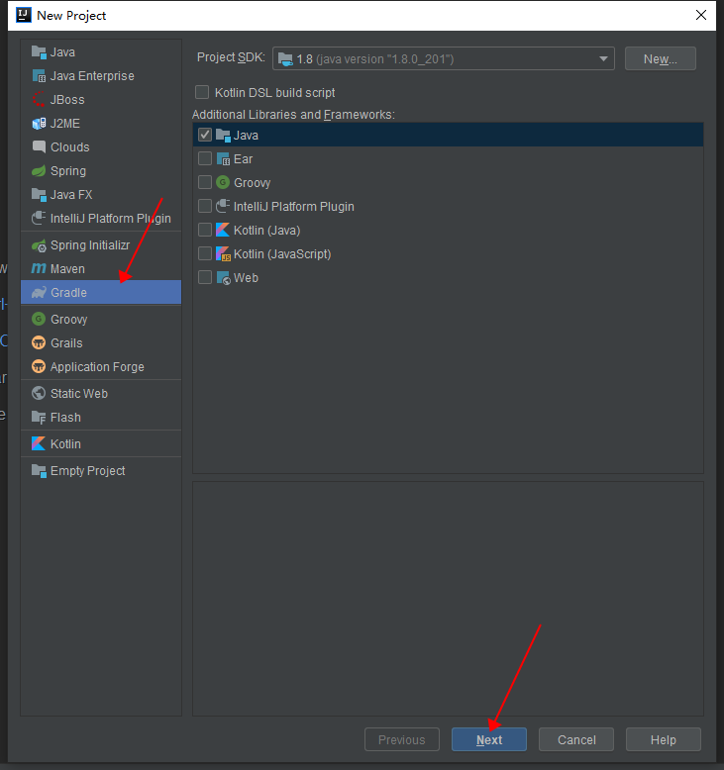
Task: Click the Kotlin (JavaScript) framework icon
Action: pos(223,254)
